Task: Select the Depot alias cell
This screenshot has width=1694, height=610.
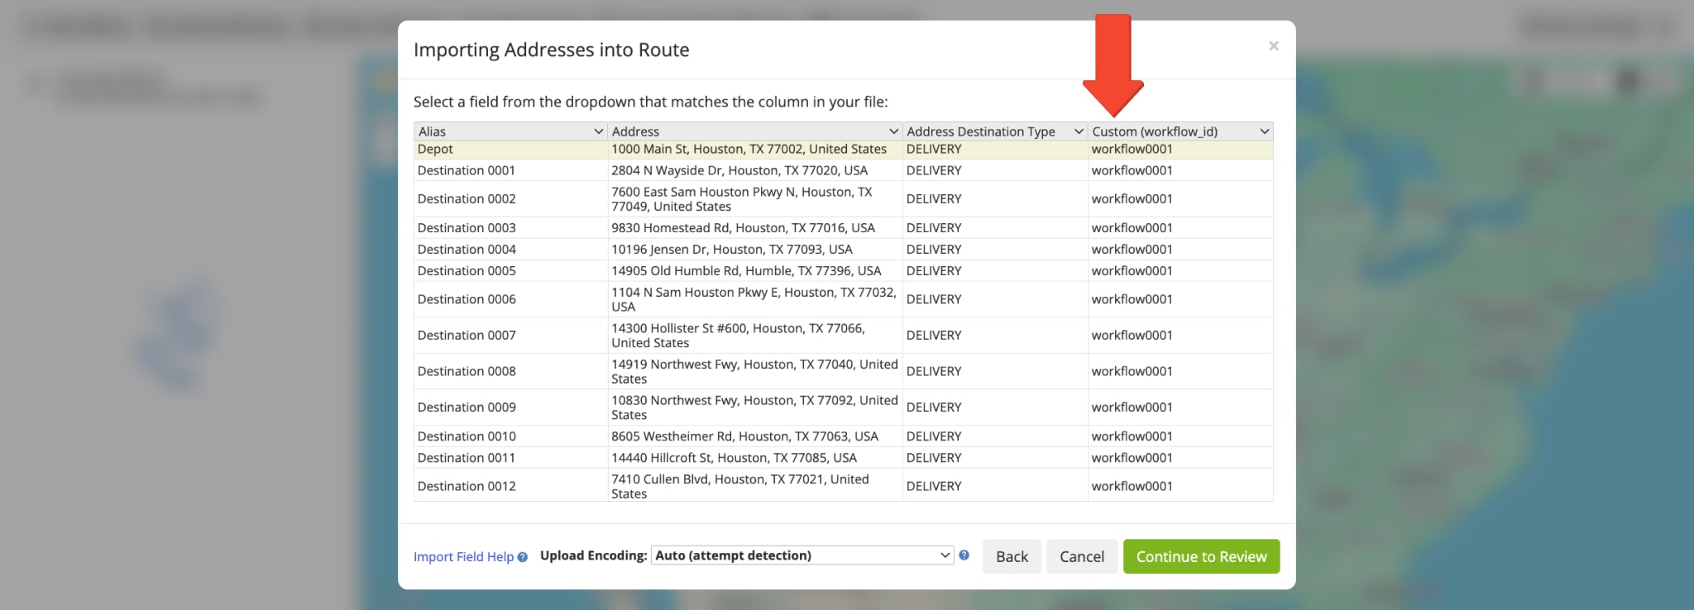Action: click(510, 150)
